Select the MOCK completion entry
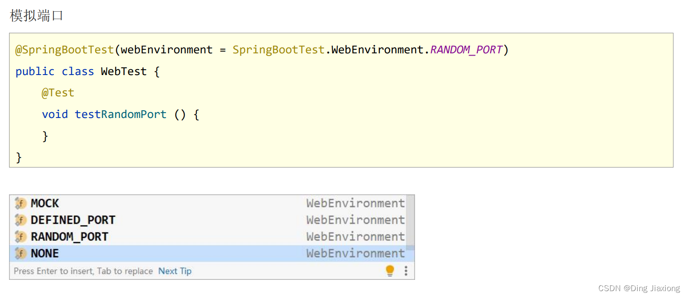687x297 pixels. pyautogui.click(x=45, y=203)
